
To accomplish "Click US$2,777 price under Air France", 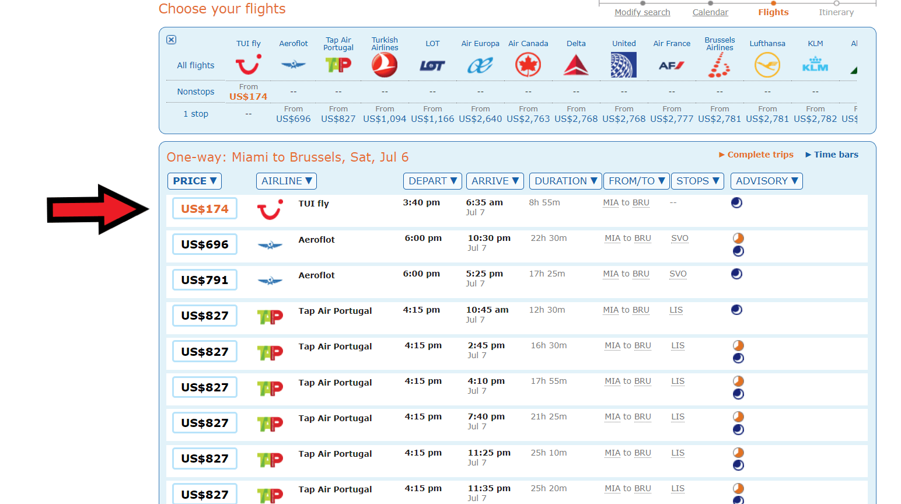I will (672, 119).
